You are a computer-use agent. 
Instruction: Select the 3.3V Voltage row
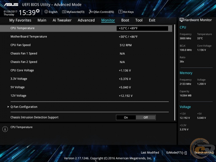[86, 79]
